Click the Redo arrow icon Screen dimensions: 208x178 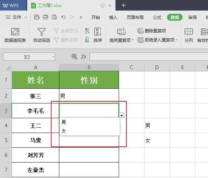[72, 17]
